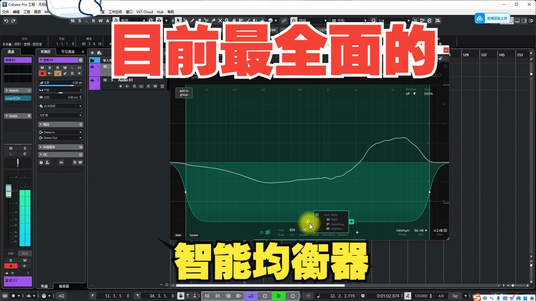
Task: Click transport record button
Action: pyautogui.click(x=293, y=296)
